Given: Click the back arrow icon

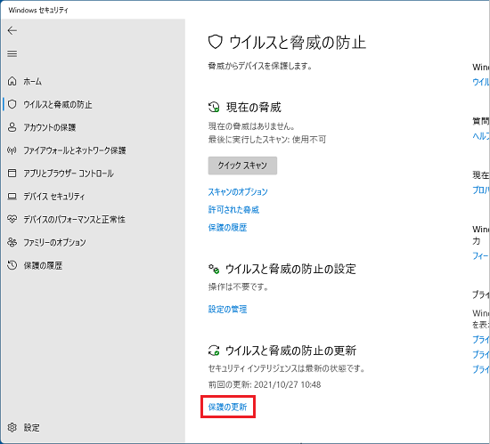Looking at the screenshot, I should (12, 30).
